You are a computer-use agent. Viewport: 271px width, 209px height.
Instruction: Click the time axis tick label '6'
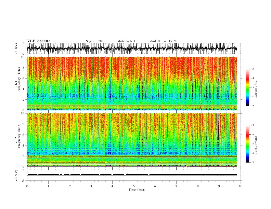pos(155,186)
